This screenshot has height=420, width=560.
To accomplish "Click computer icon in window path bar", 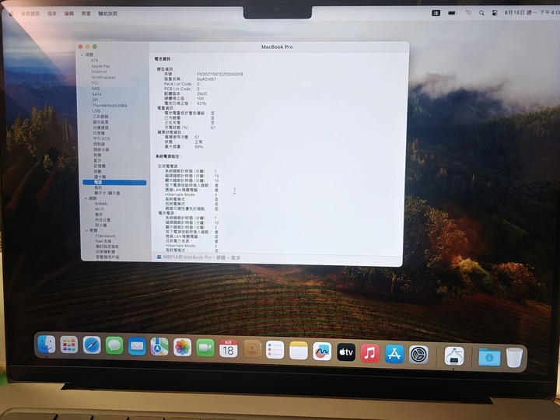I will 159,257.
